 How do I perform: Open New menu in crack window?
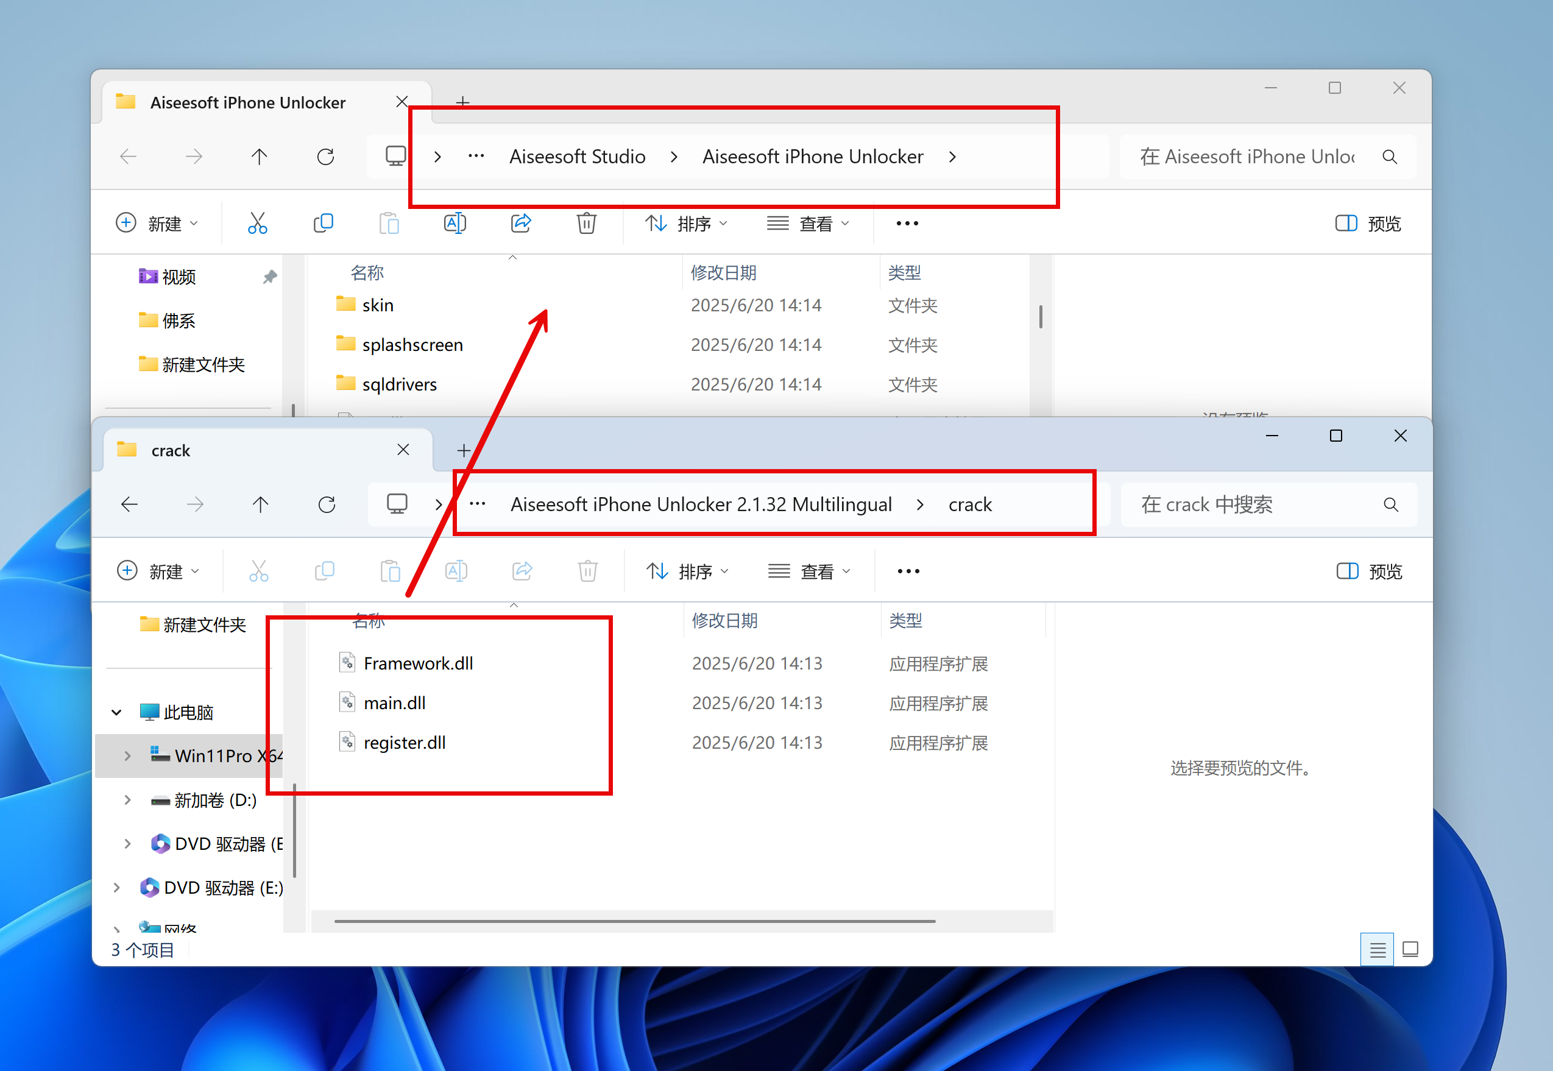pos(158,571)
